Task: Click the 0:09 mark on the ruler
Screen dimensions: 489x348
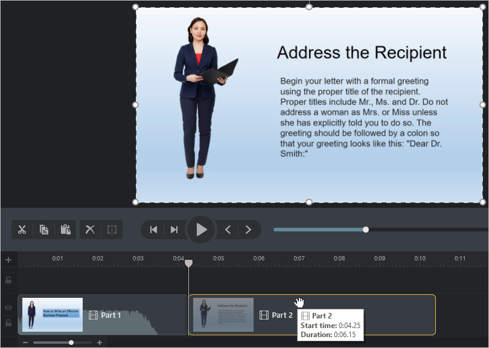Action: 380,259
